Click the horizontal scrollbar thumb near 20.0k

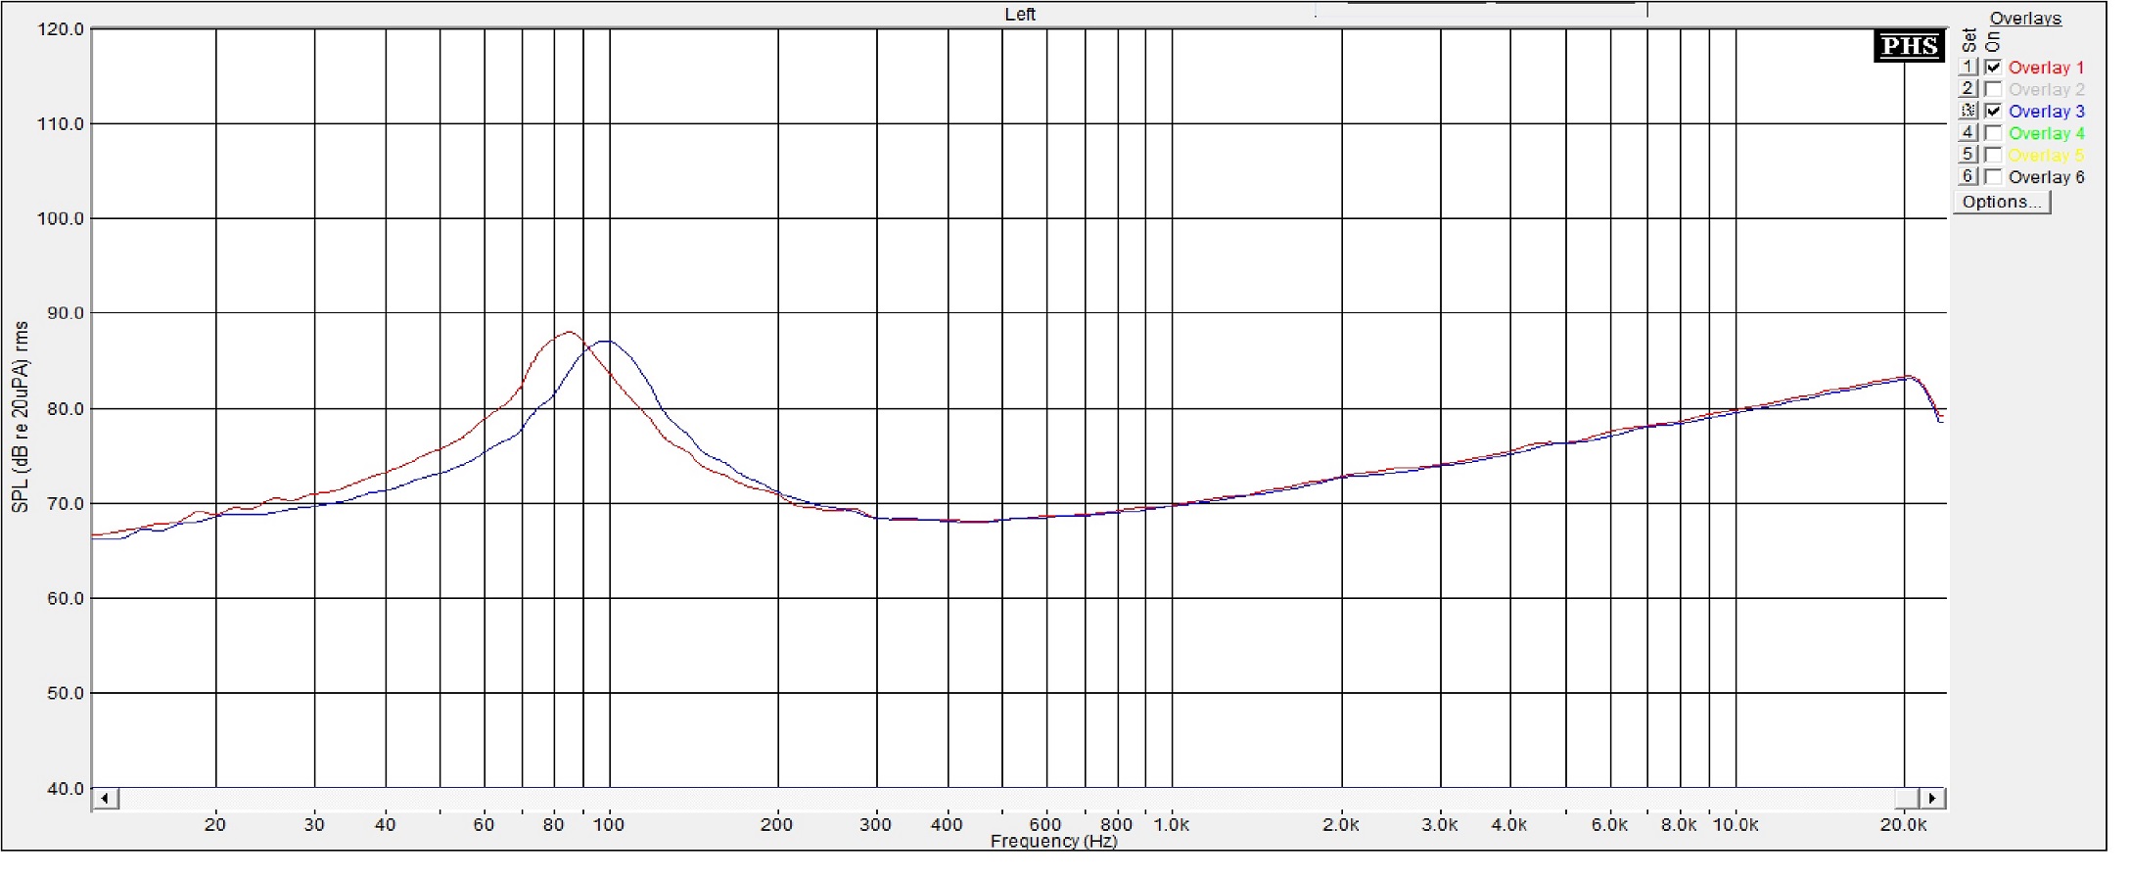1906,799
